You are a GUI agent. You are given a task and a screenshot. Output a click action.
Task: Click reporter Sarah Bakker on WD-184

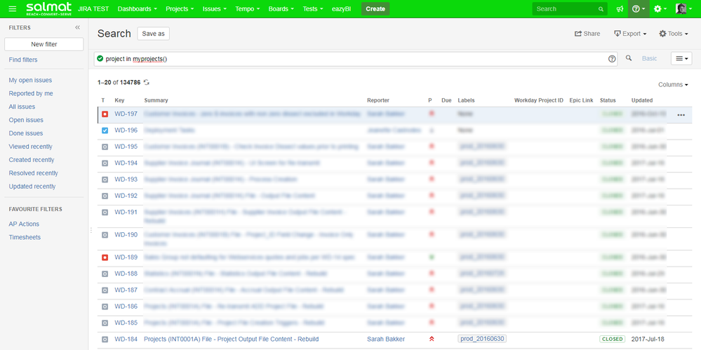[386, 339]
